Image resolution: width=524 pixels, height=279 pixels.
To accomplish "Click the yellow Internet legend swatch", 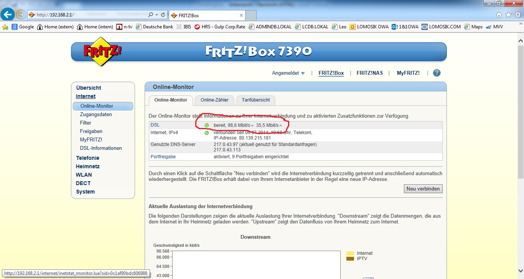I will click(350, 253).
